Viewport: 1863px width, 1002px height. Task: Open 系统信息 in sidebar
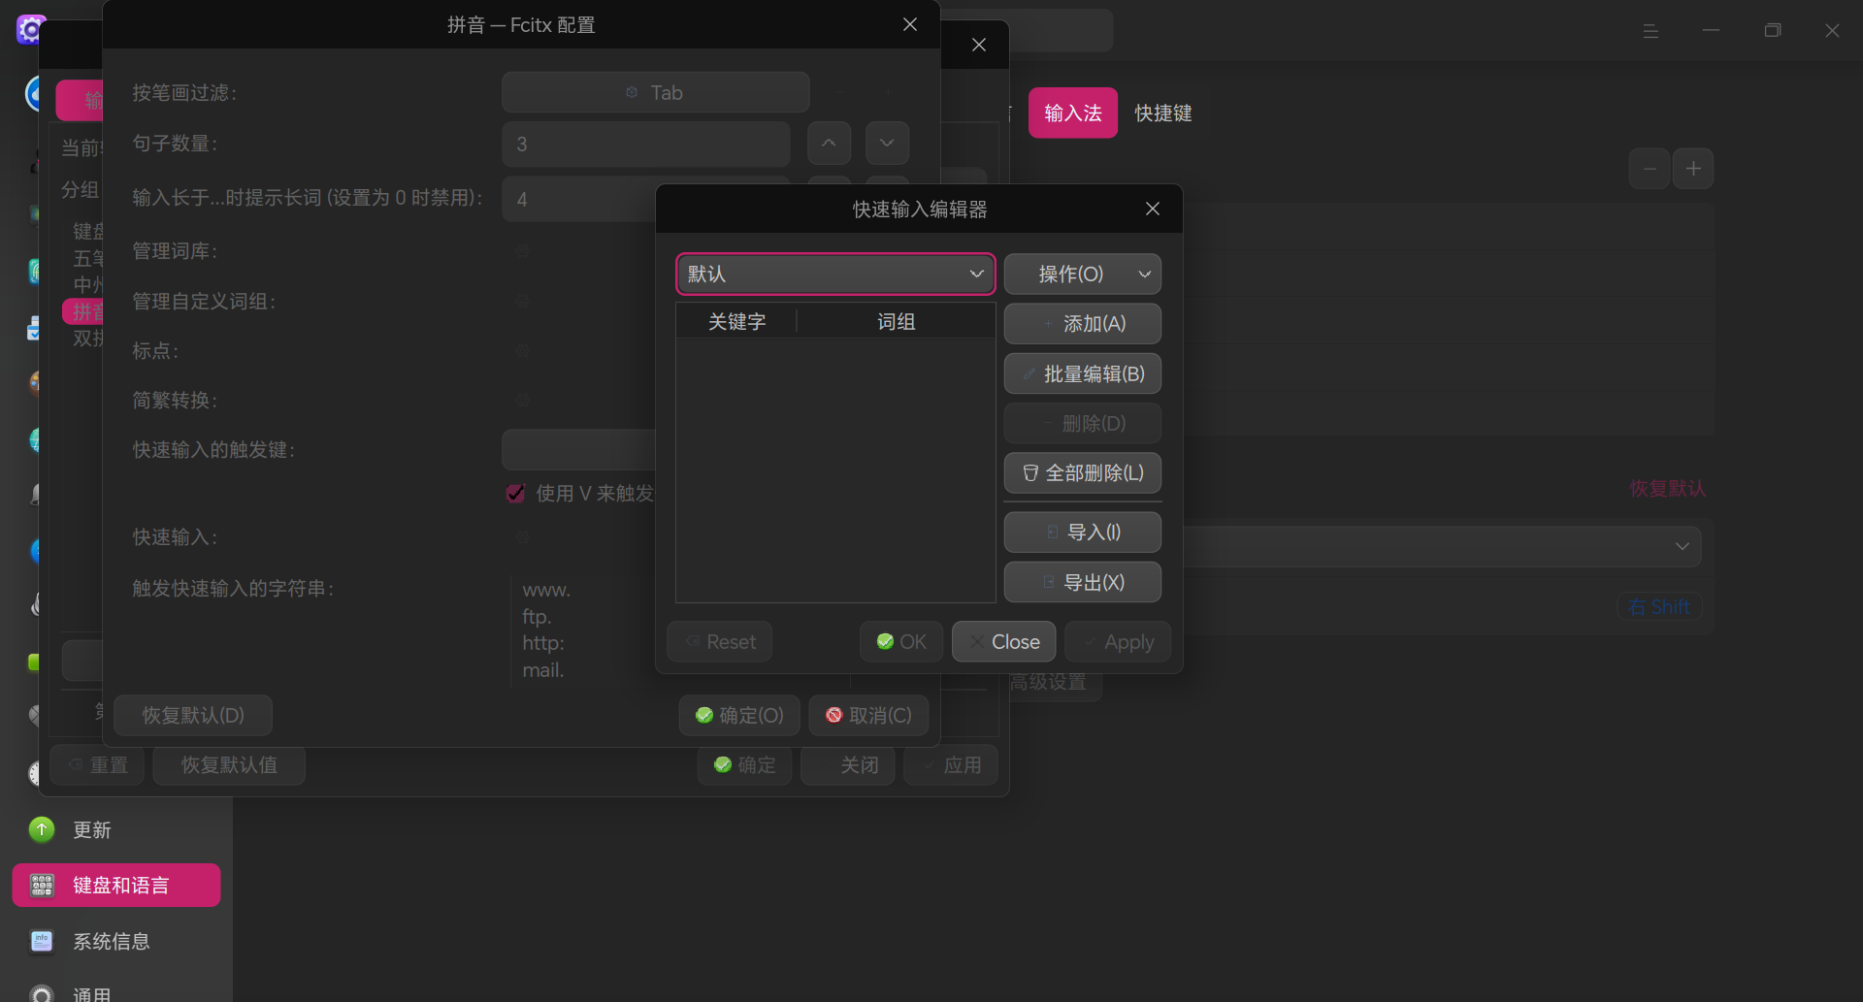click(116, 942)
